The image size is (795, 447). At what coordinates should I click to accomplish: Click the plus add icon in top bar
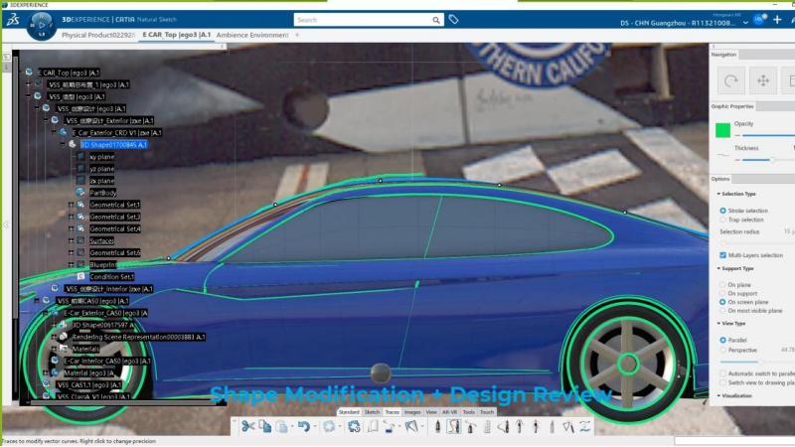click(x=777, y=20)
